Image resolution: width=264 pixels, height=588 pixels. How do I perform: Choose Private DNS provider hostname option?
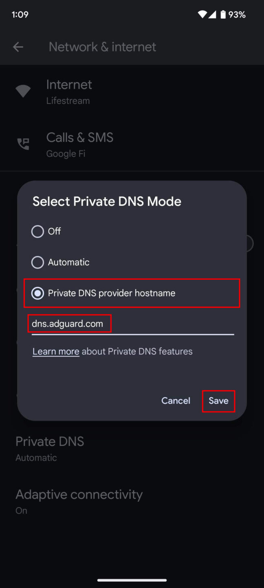pos(37,293)
